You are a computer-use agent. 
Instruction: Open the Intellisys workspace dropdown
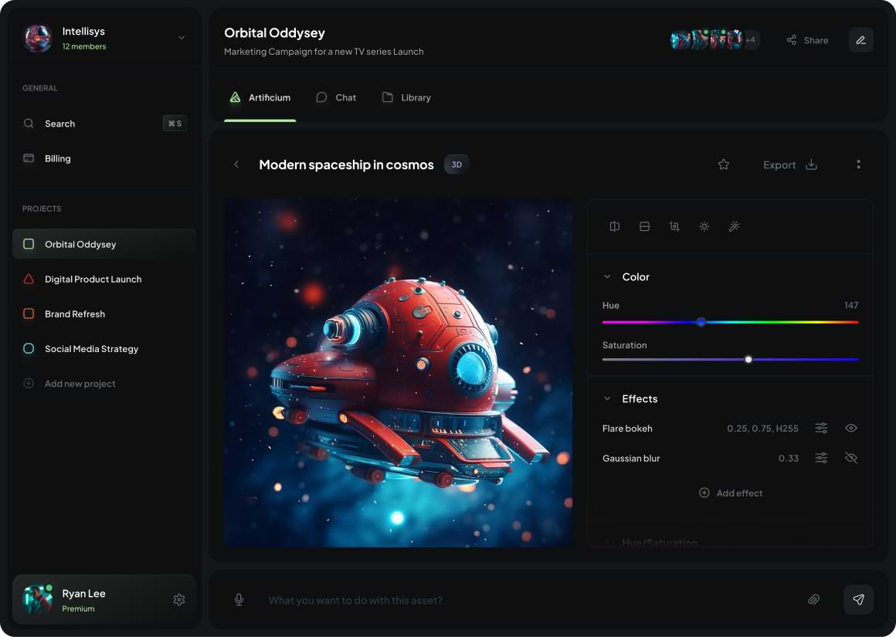[181, 37]
